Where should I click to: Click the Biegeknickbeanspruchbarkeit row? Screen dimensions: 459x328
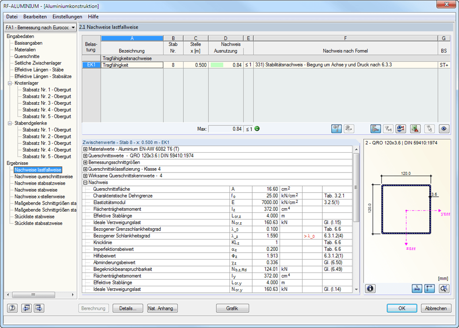pyautogui.click(x=217, y=269)
